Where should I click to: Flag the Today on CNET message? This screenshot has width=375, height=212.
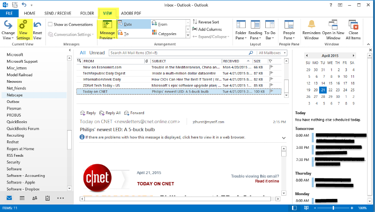[x=271, y=91]
